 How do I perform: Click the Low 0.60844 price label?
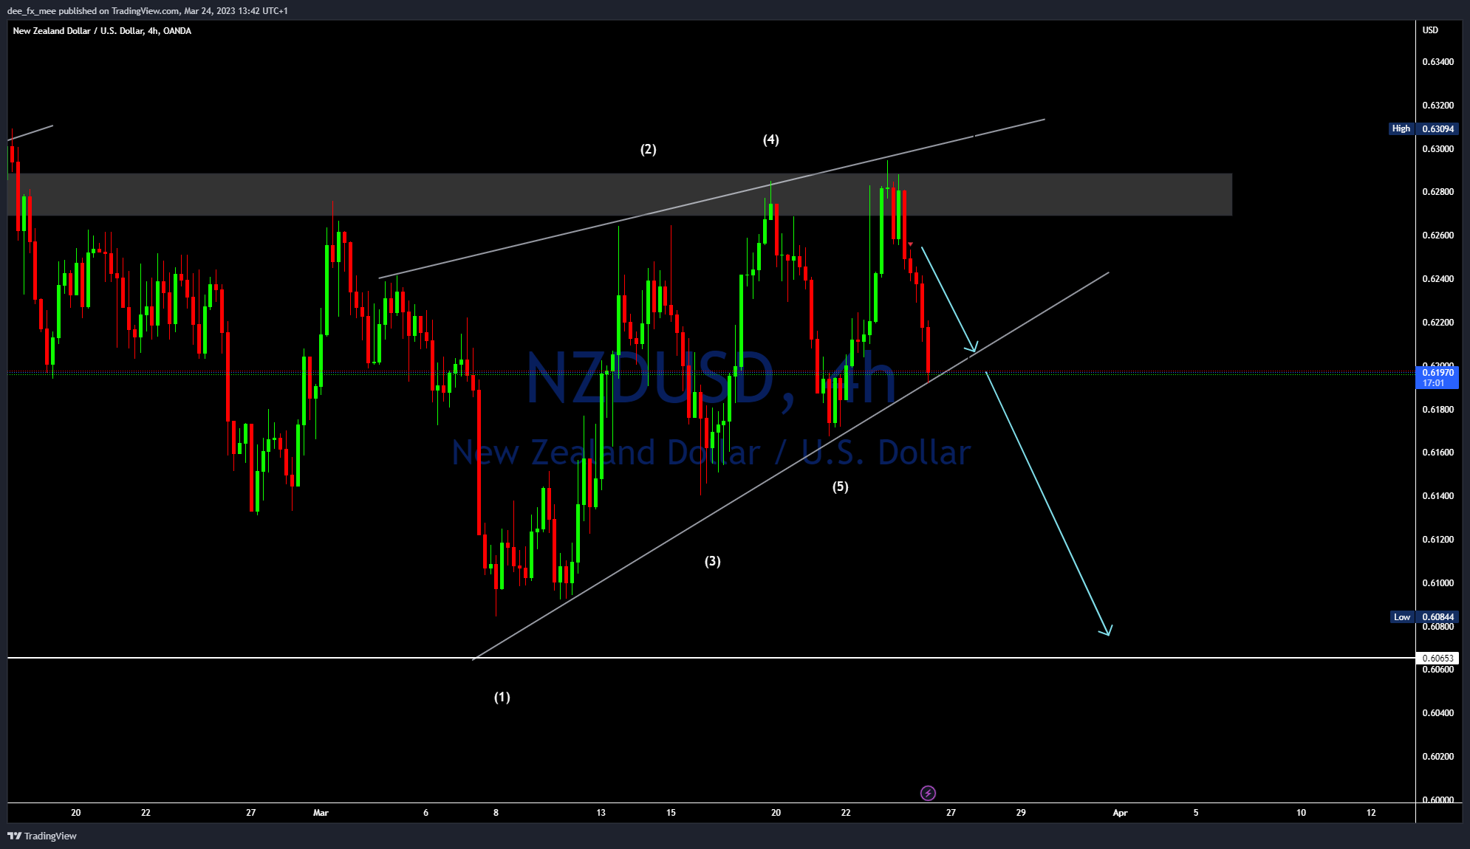click(1423, 617)
